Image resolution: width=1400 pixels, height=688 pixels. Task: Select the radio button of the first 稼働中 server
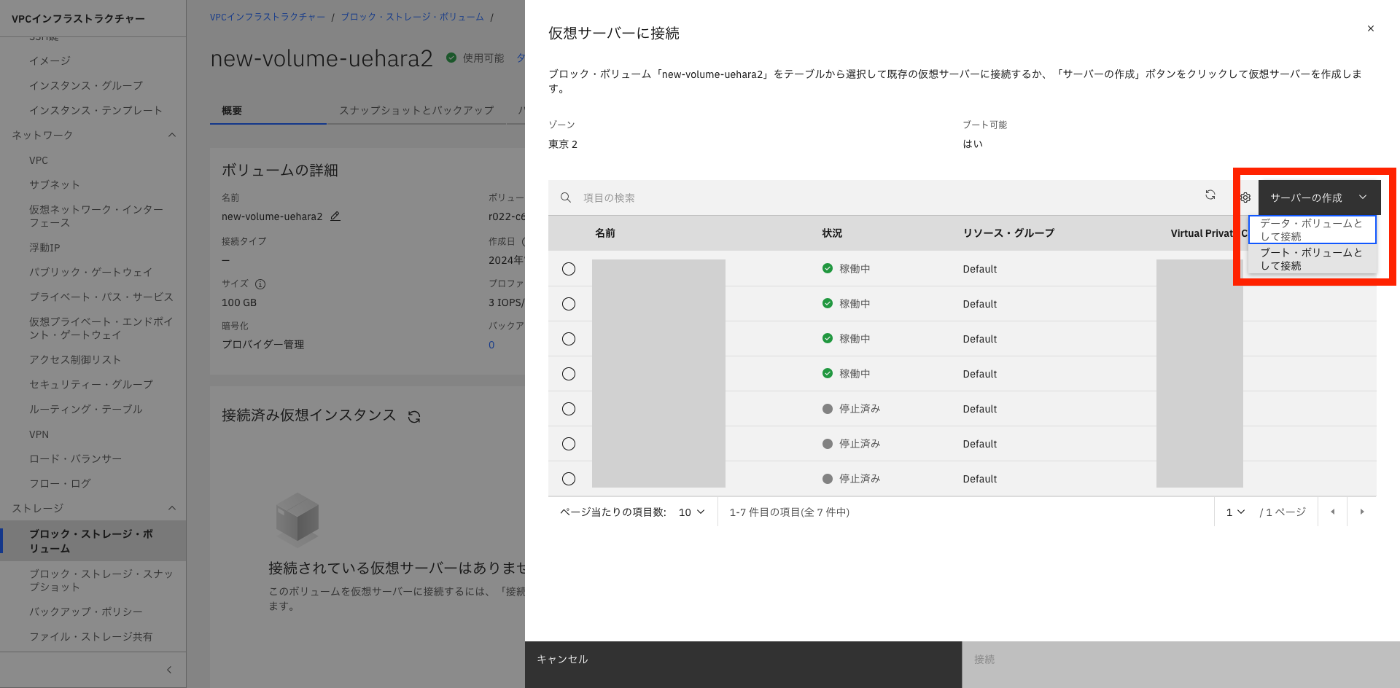569,268
